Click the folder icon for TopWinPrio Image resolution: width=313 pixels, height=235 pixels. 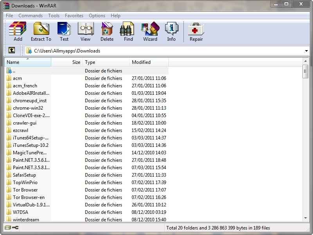[9, 183]
